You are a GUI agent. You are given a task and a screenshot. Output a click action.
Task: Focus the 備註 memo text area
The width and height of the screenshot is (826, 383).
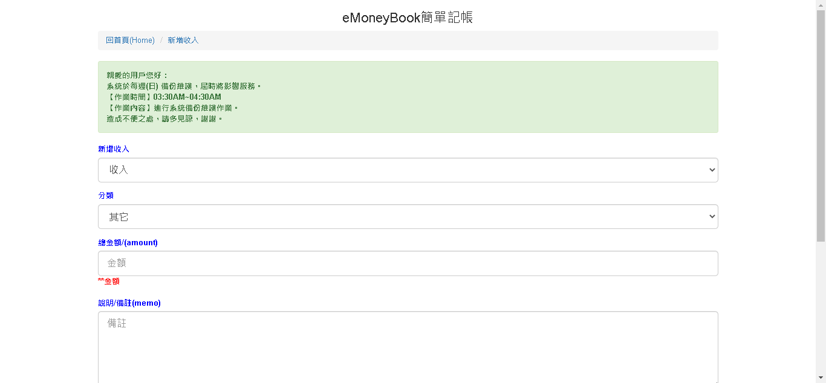(x=408, y=347)
